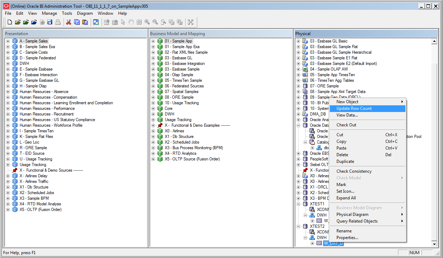Click the New repository toolbar icon
The image size is (443, 258).
click(x=9, y=22)
